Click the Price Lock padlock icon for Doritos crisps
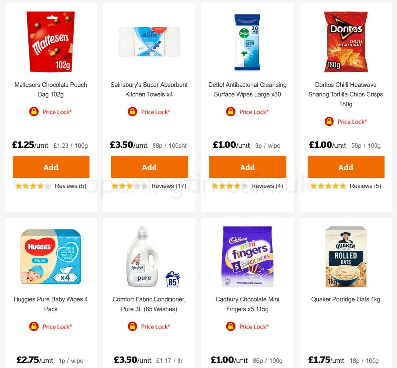Screen dimensions: 397x368 [x=329, y=122]
